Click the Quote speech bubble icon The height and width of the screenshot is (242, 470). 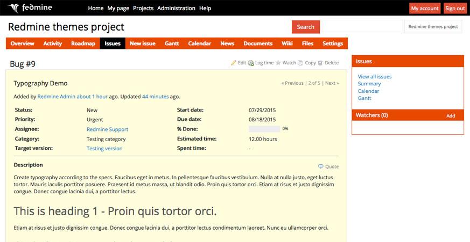(321, 166)
